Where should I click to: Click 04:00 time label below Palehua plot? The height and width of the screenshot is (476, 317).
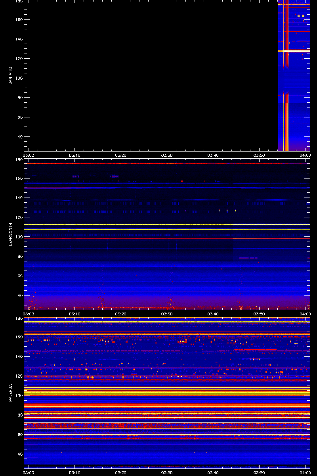tap(305, 472)
